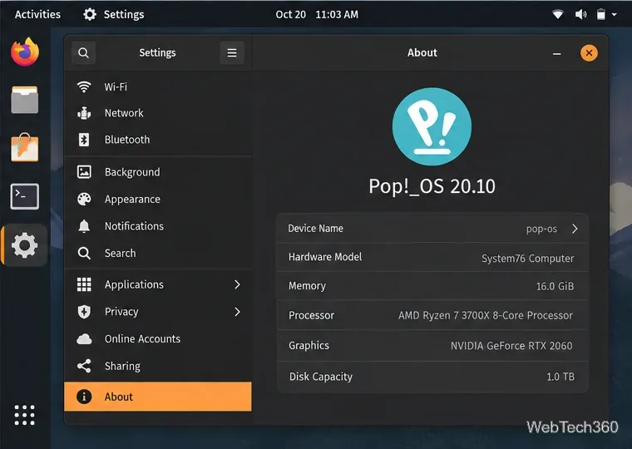
Task: Click the volume speaker icon in top bar
Action: pos(580,14)
